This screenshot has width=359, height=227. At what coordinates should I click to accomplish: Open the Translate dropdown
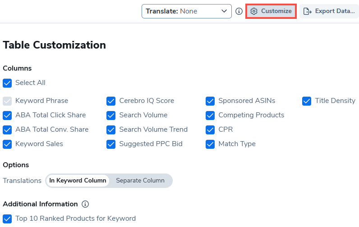coord(187,11)
